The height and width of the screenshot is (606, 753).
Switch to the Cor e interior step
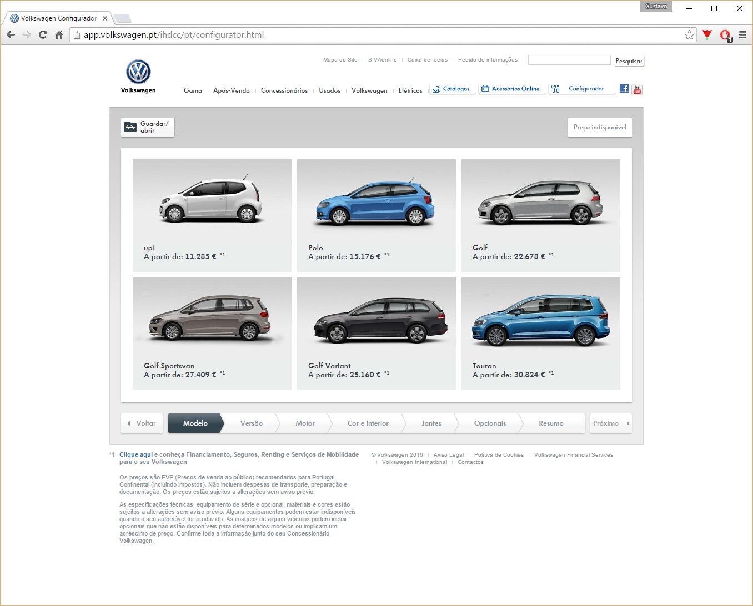368,423
